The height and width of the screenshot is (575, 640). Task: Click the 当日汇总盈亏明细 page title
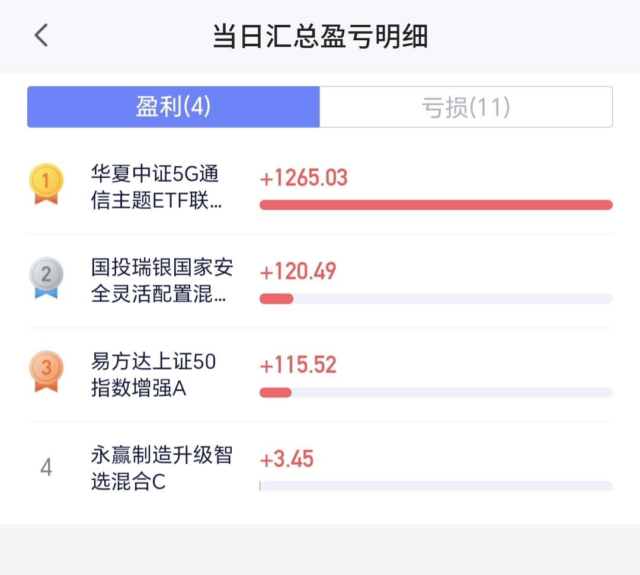pos(320,36)
